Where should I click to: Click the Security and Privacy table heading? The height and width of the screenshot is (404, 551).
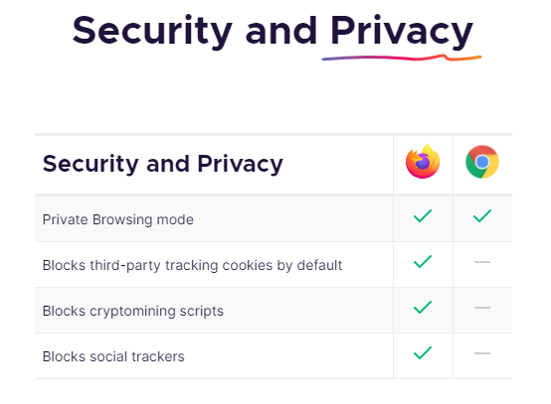(163, 164)
